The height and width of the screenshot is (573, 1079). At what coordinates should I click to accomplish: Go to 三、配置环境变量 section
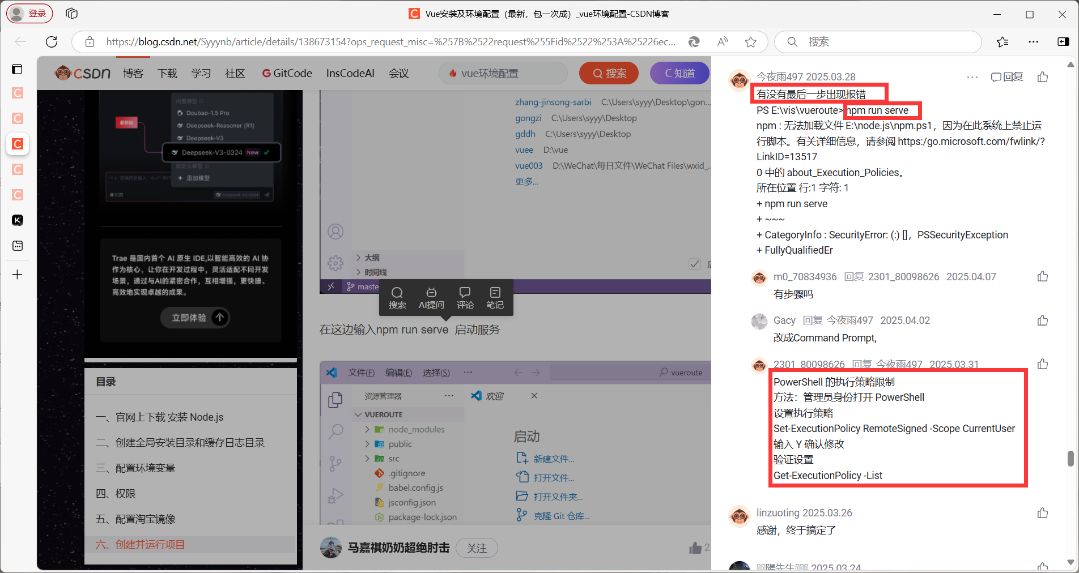[135, 468]
